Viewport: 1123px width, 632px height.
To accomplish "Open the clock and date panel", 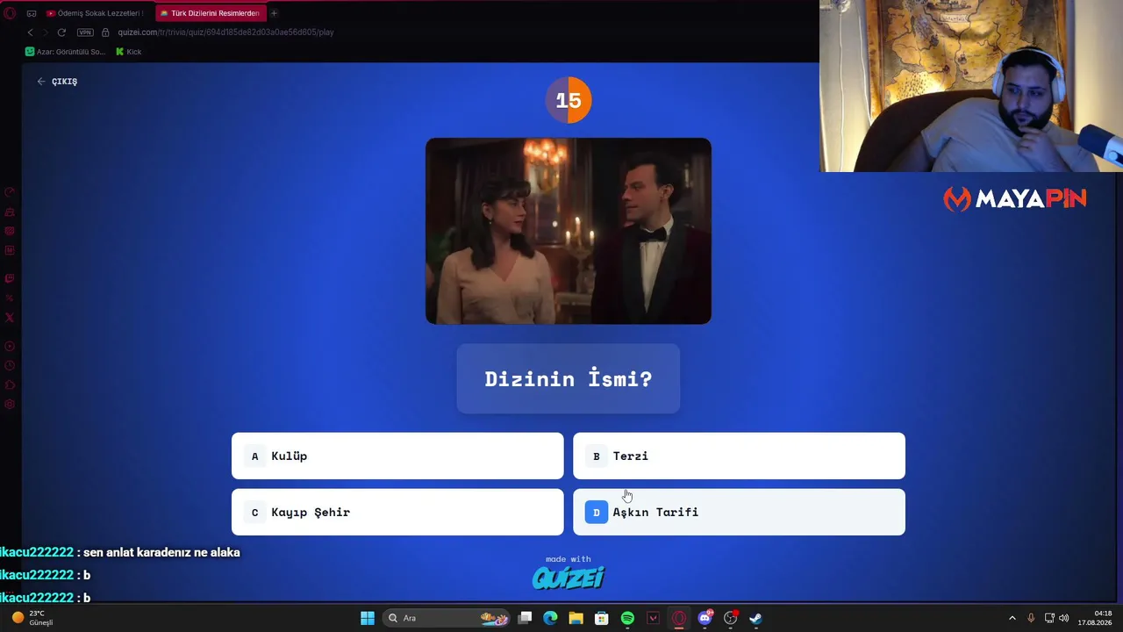I will click(x=1094, y=618).
